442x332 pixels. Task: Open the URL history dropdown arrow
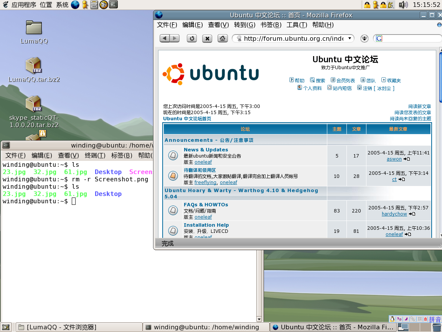[350, 38]
